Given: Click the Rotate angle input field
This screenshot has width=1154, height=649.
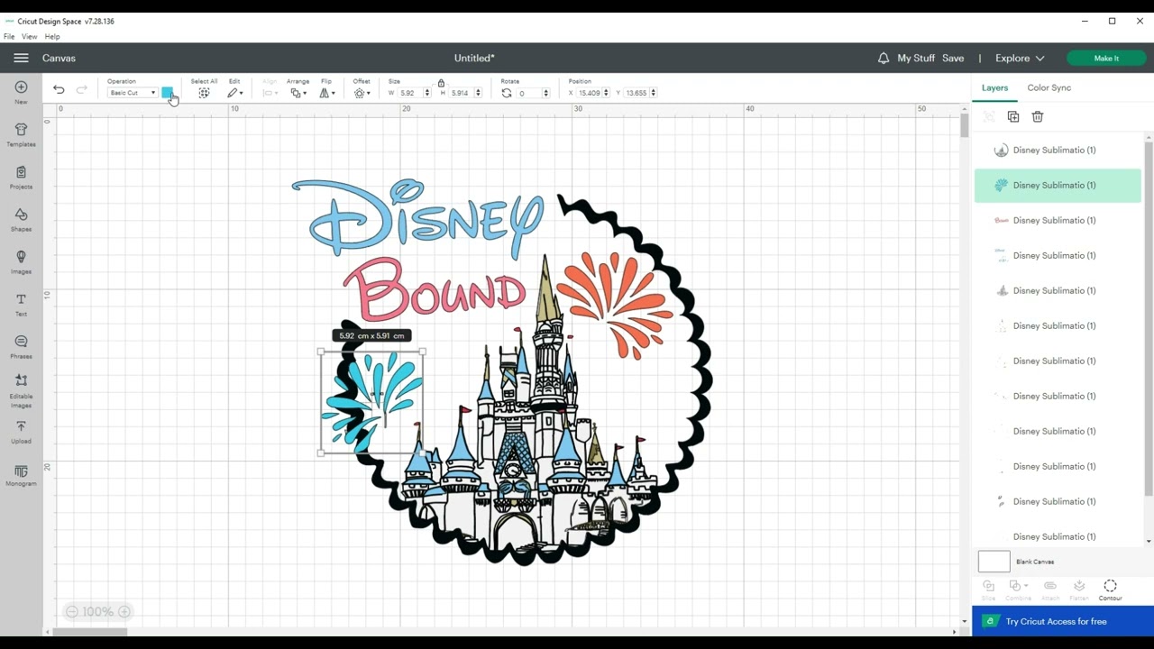Looking at the screenshot, I should click(529, 93).
